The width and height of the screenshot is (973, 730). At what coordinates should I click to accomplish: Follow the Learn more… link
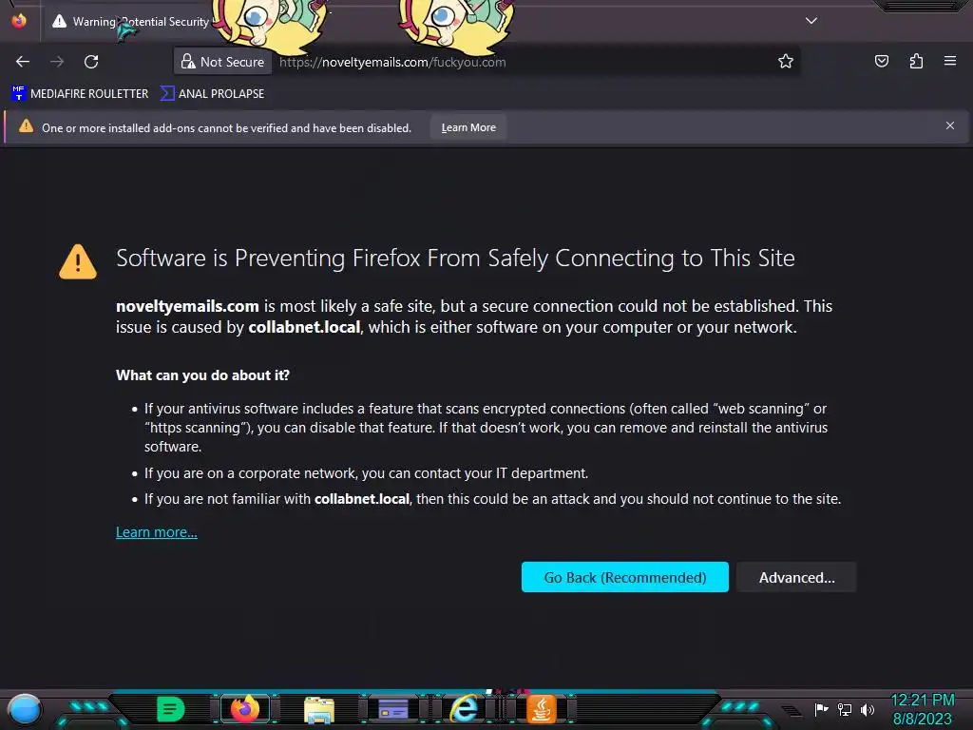(157, 532)
